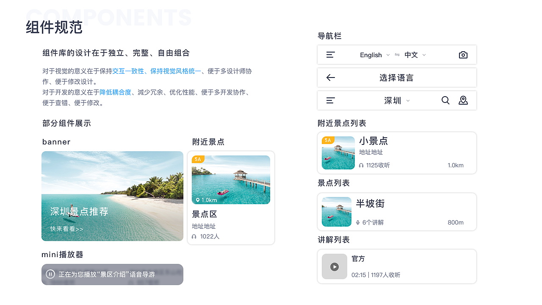Image resolution: width=542 pixels, height=305 pixels.
Task: Click the hamburger menu on the 深圳 bar
Action: tap(330, 100)
